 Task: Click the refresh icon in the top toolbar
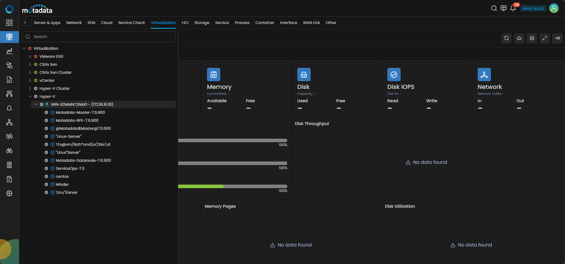point(506,38)
